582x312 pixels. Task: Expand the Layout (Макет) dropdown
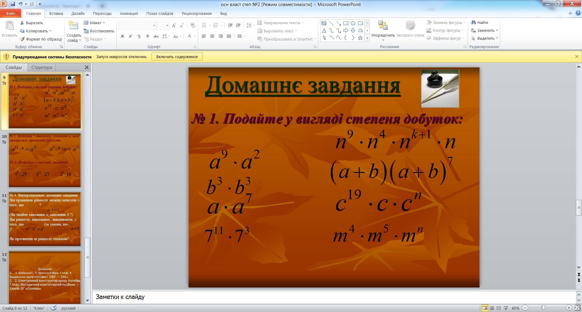[95, 23]
